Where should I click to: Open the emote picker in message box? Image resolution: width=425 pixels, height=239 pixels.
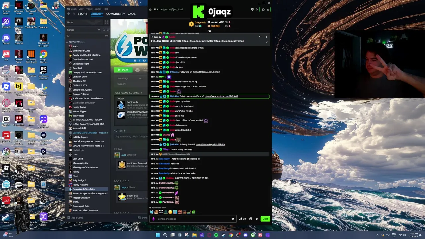pyautogui.click(x=233, y=219)
